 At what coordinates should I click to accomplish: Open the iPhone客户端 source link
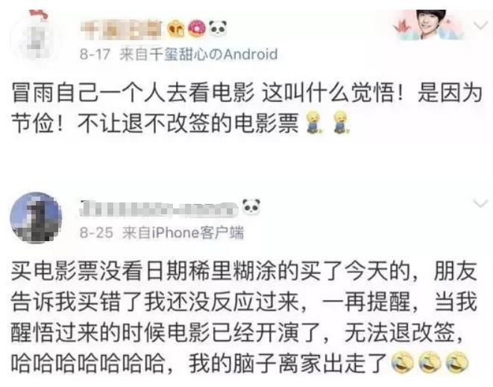pyautogui.click(x=183, y=233)
